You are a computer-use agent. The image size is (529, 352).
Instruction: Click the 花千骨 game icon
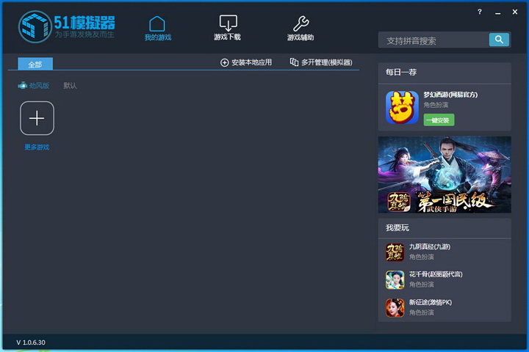395,279
